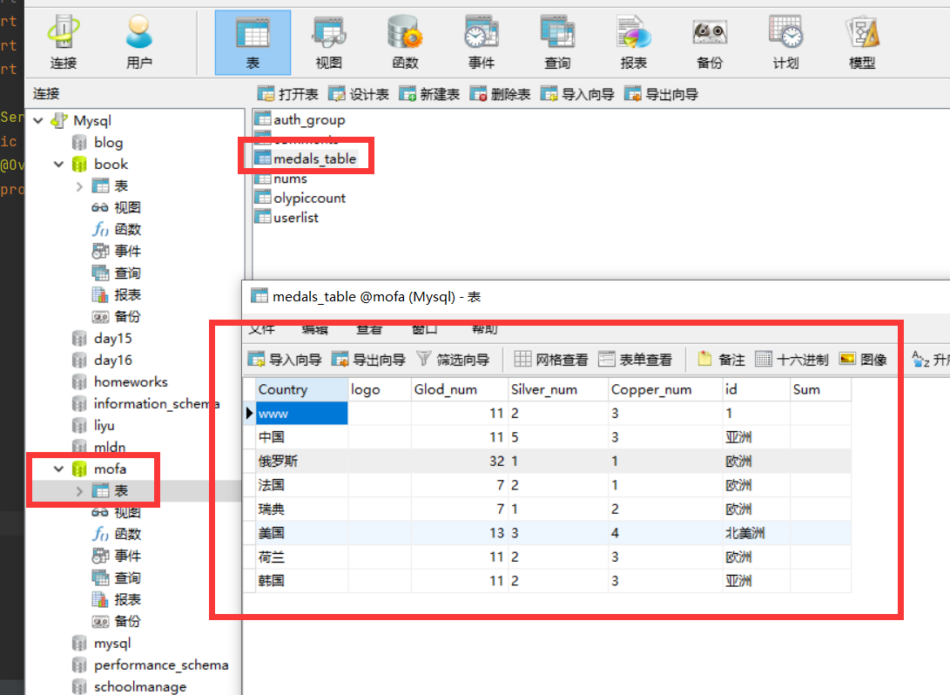Click 设计表 (Design Table) button
Screen dimensions: 950x695
click(359, 94)
